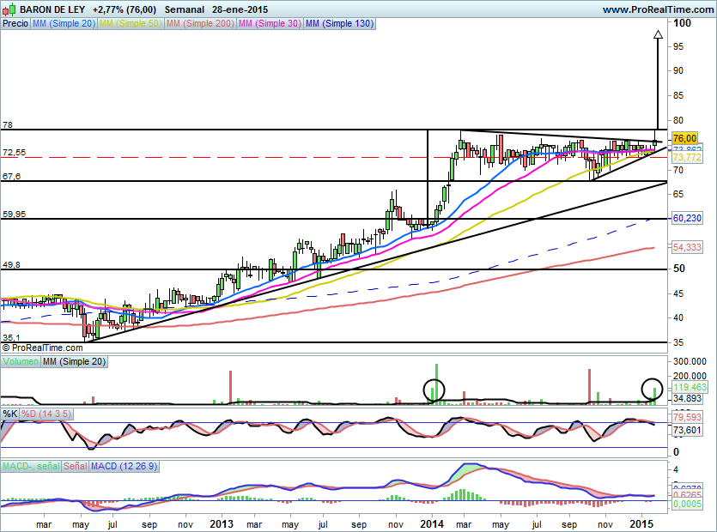Toggle the MM (Simple 200) red average
This screenshot has width=717, height=532.
pos(198,24)
